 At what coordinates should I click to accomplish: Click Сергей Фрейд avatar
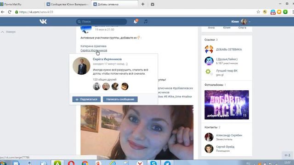pos(209,148)
